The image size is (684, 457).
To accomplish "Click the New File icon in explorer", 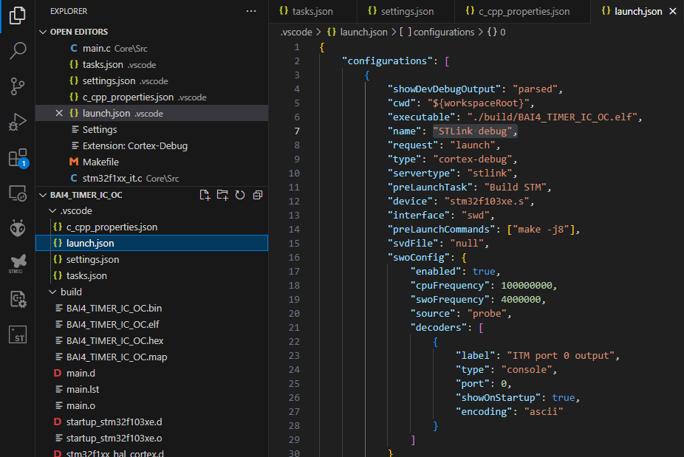I will [x=205, y=195].
